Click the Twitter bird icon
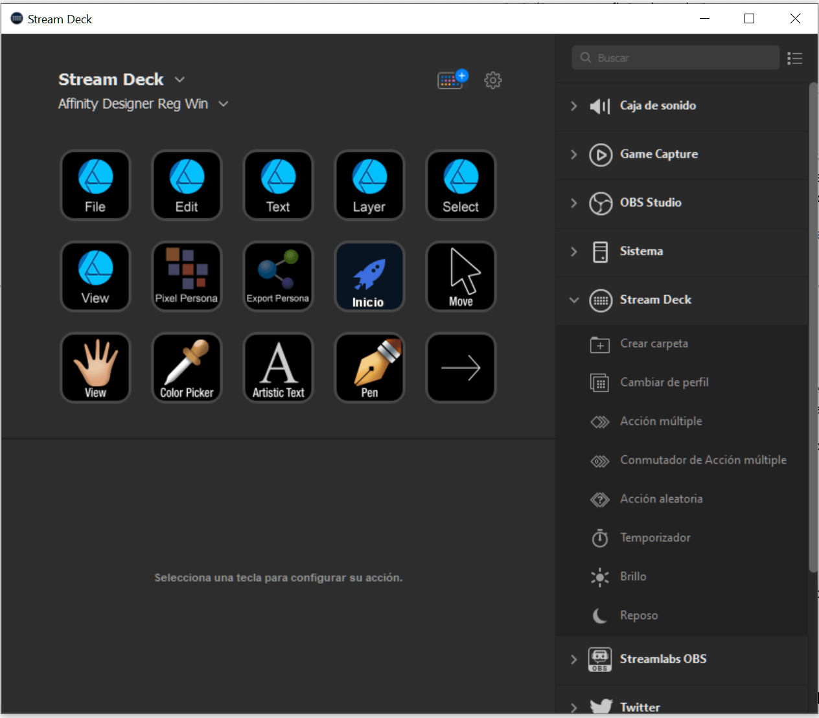This screenshot has height=718, width=819. tap(601, 707)
